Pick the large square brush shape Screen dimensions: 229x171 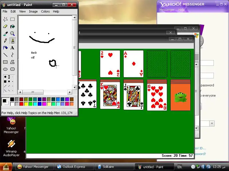[5, 82]
